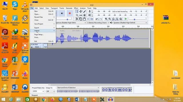The image size is (183, 102).
Task: Click the Skype desktop icon
Action: (x=15, y=5)
